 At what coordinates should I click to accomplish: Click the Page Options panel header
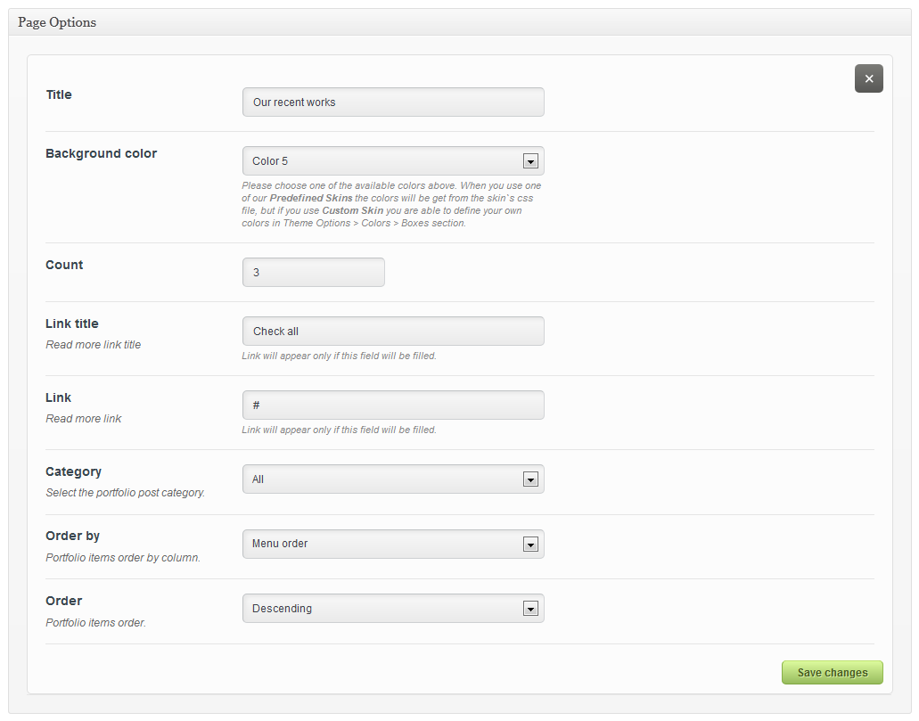click(x=57, y=22)
